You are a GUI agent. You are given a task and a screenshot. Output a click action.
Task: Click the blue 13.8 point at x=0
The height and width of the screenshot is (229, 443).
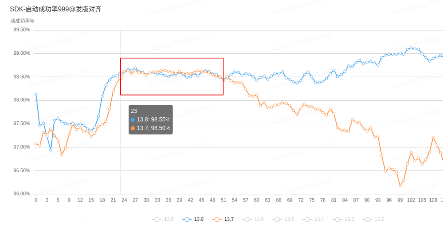point(36,94)
